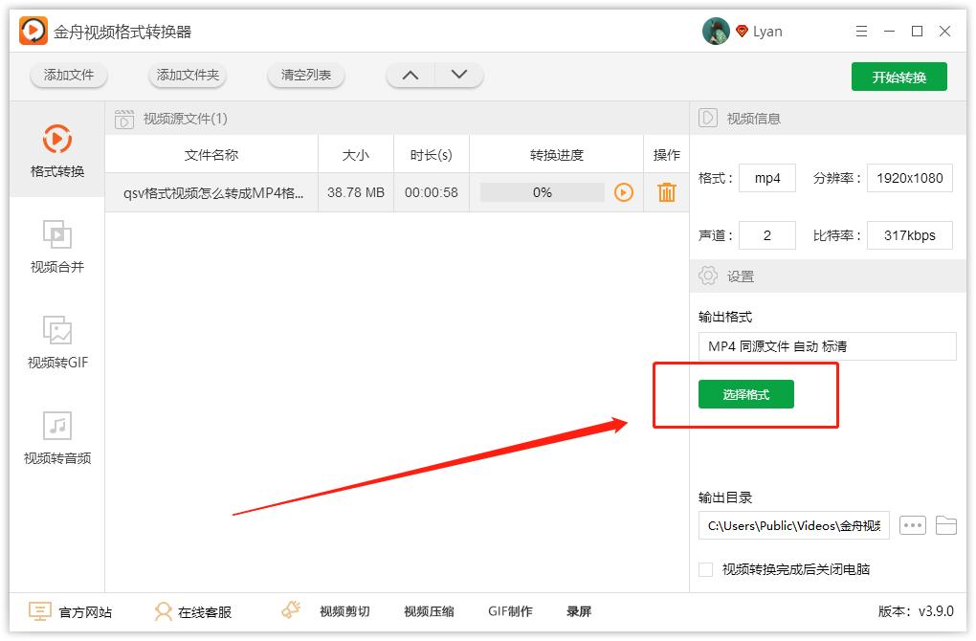Click the output directory path field
Image resolution: width=976 pixels, height=641 pixels.
coord(792,524)
